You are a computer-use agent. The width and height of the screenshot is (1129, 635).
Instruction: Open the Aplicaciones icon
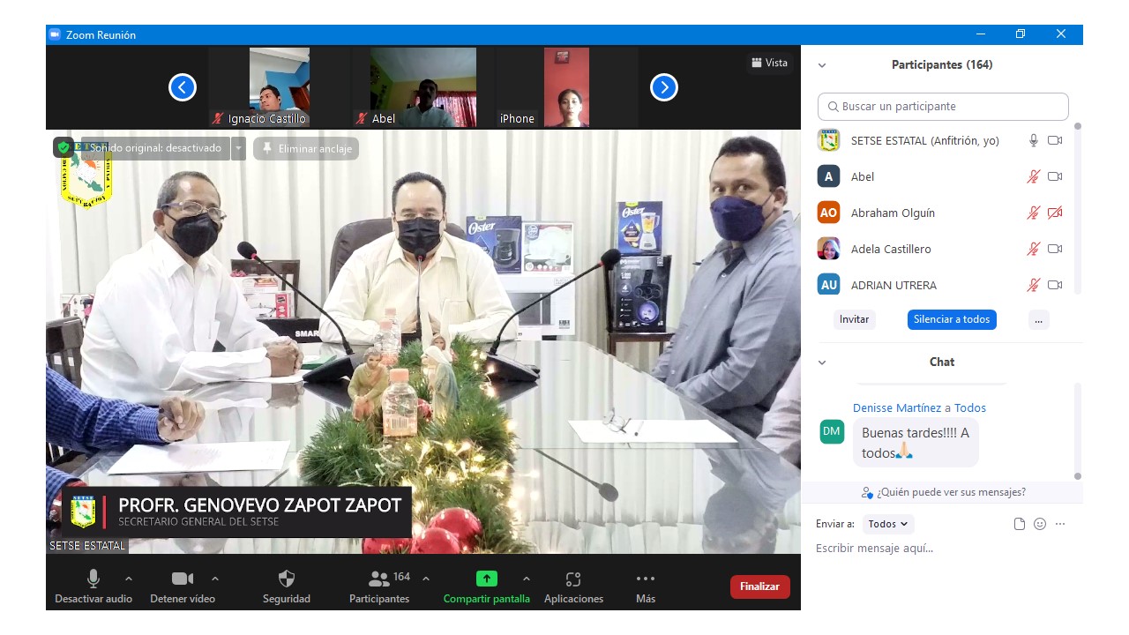pos(573,579)
